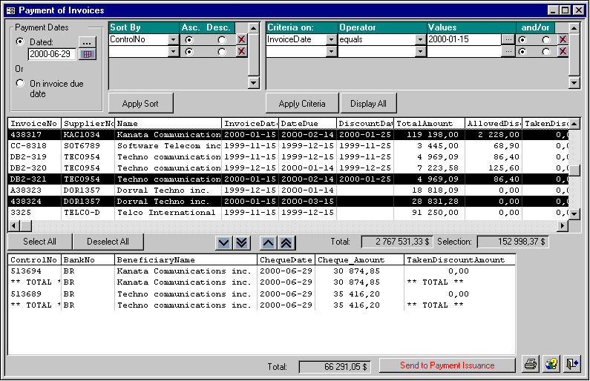Open help with the question mark icon
This screenshot has width=590, height=381.
tap(551, 364)
